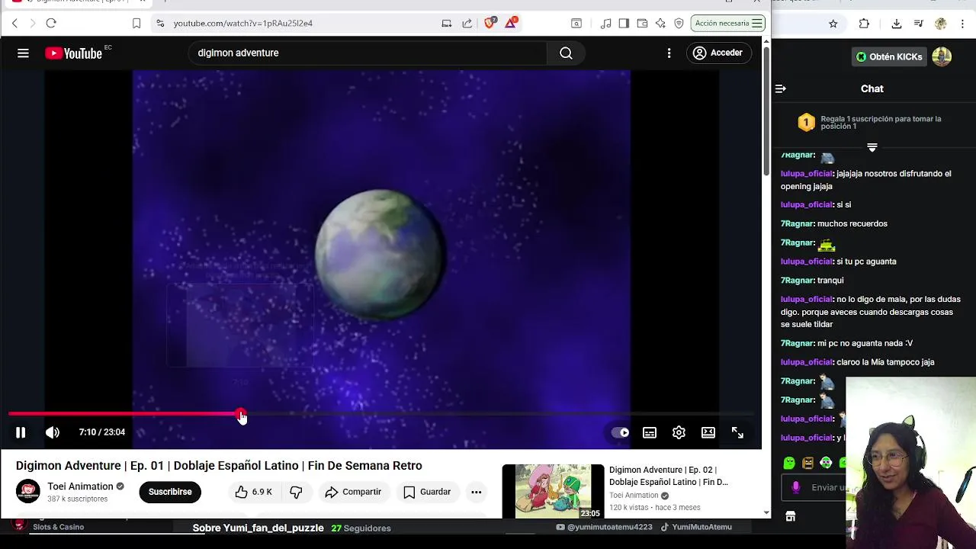Bookmark the page with the bookmark icon
This screenshot has width=976, height=549.
point(136,23)
